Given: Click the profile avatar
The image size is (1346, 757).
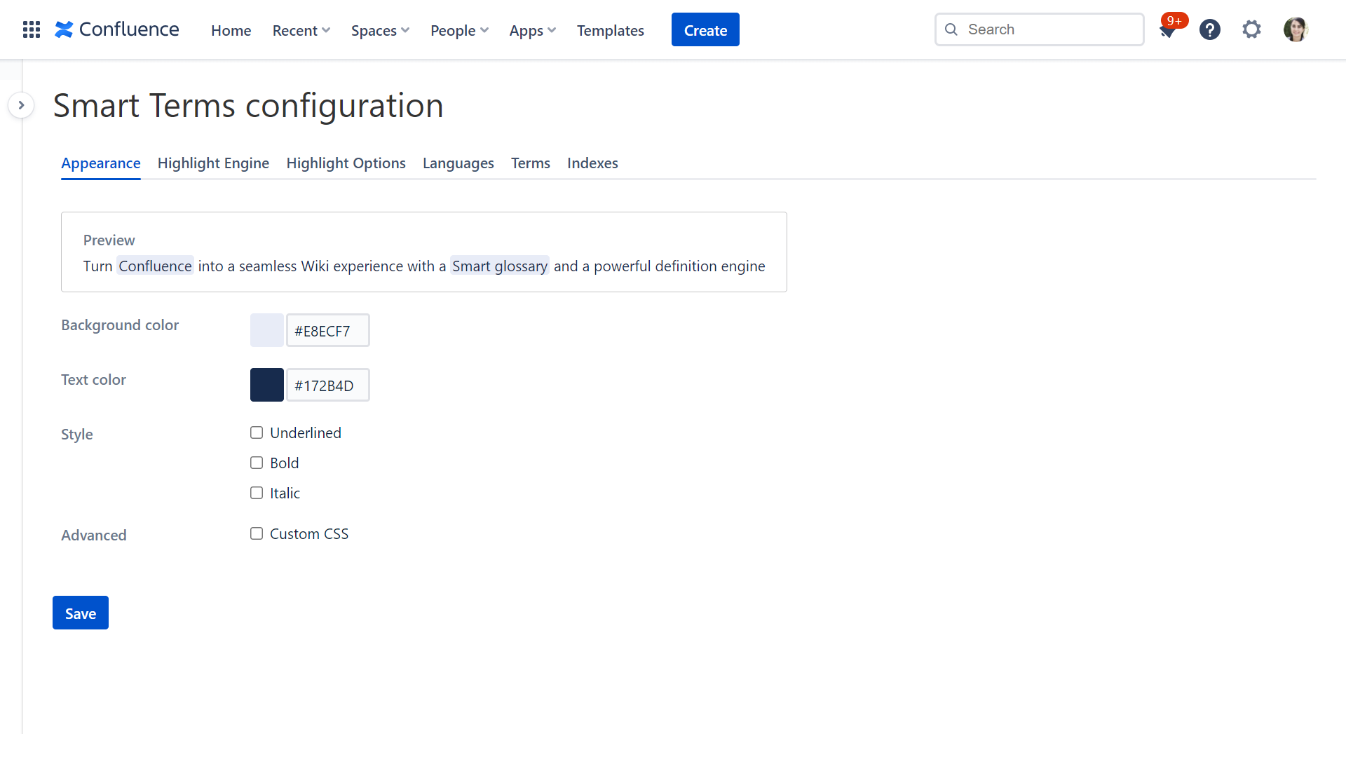Looking at the screenshot, I should pyautogui.click(x=1296, y=29).
